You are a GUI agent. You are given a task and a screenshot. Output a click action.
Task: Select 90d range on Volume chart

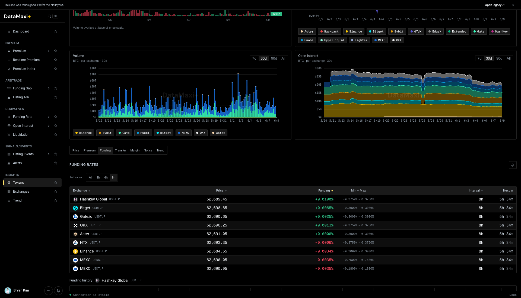pyautogui.click(x=274, y=59)
